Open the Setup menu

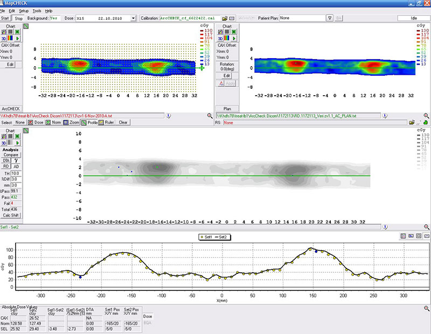coord(24,11)
